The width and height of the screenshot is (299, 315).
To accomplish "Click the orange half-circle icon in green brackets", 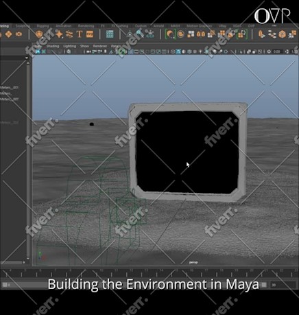I will [x=170, y=34].
